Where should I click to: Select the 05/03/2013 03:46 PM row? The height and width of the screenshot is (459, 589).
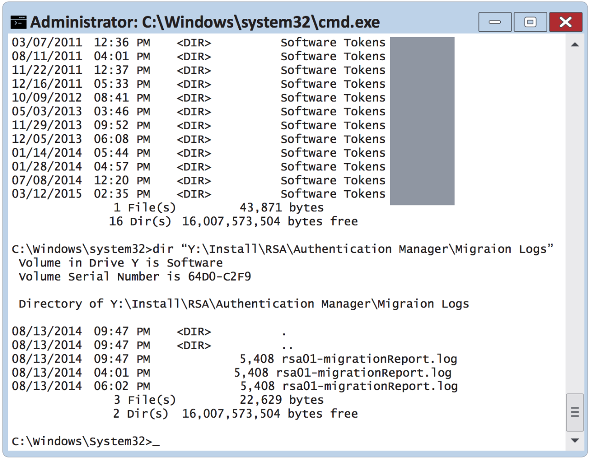199,112
